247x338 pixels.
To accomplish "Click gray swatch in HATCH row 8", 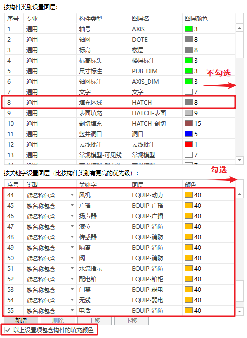I will [189, 102].
